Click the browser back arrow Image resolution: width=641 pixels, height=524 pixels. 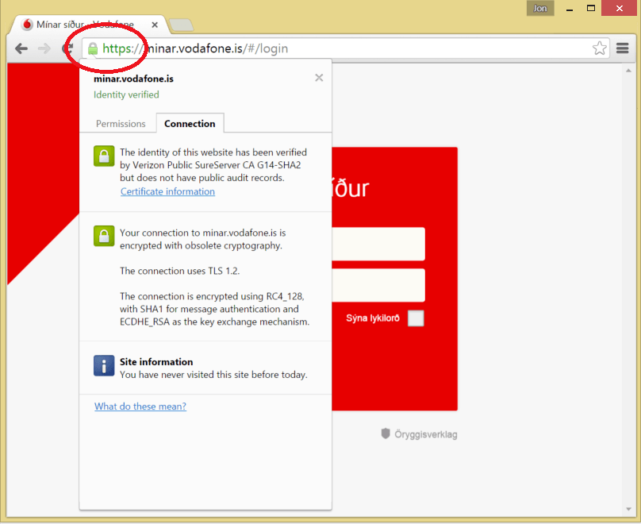tap(21, 48)
